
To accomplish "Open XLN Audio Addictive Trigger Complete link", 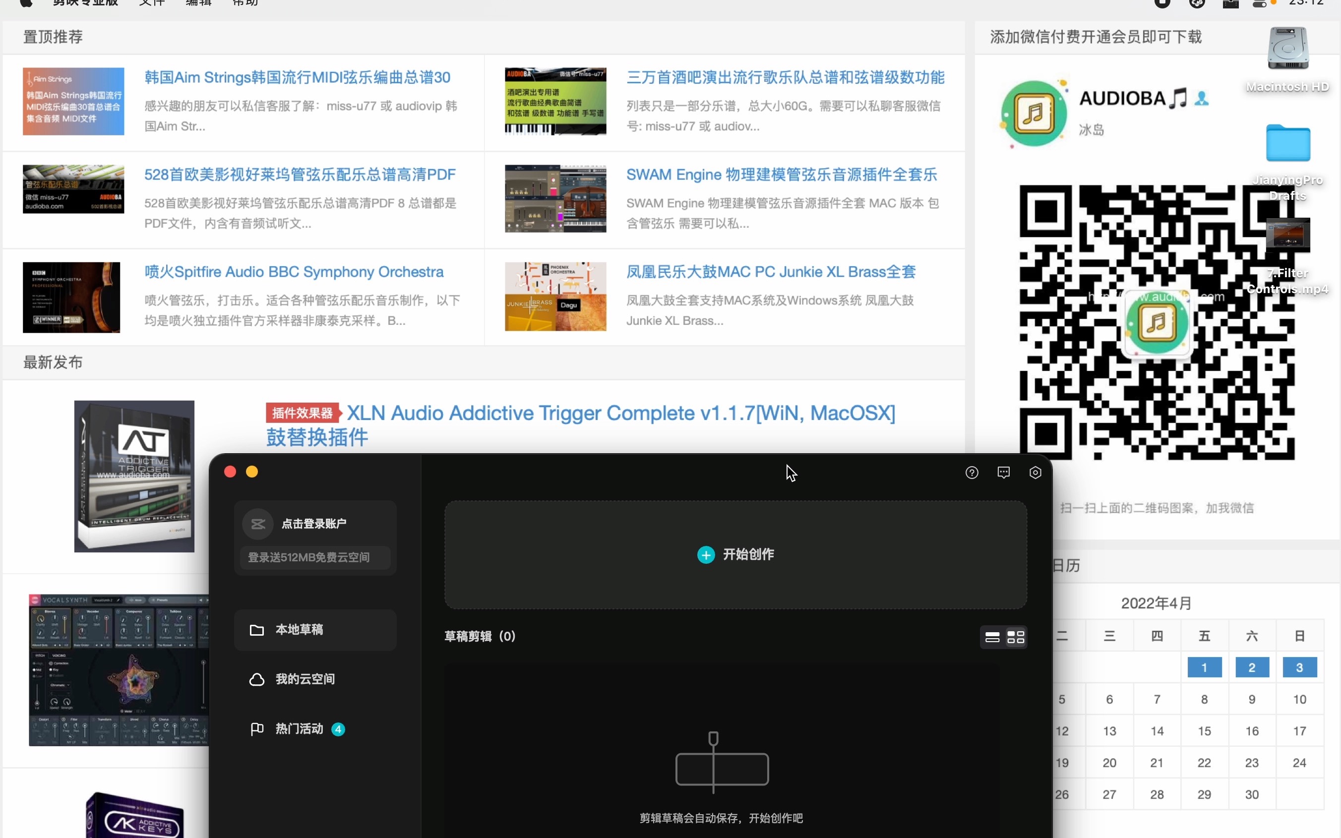I will pos(620,413).
